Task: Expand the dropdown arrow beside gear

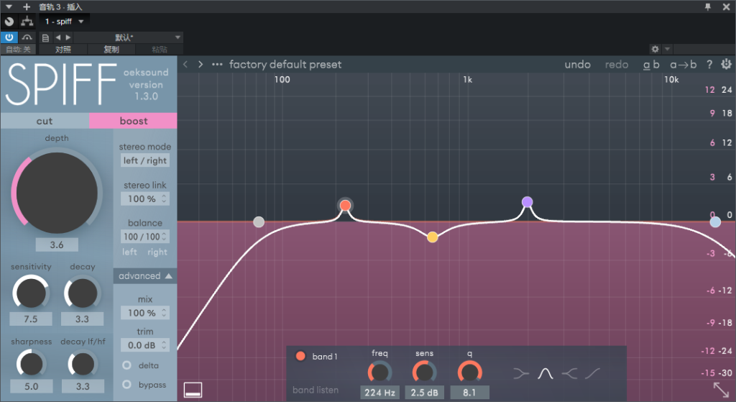Action: coord(667,49)
